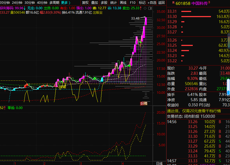Screen dimensions: 230x165
Task: Switch to the 30分钟 period tab
Action: [x=30, y=2]
